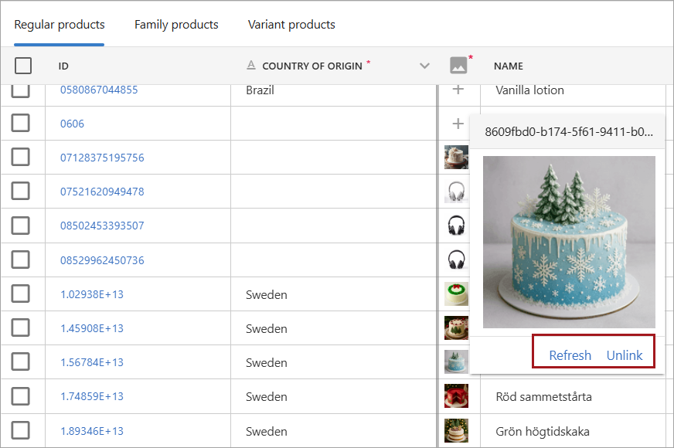This screenshot has height=448, width=674.
Task: Click Unlink in the image preview popup
Action: [x=625, y=355]
